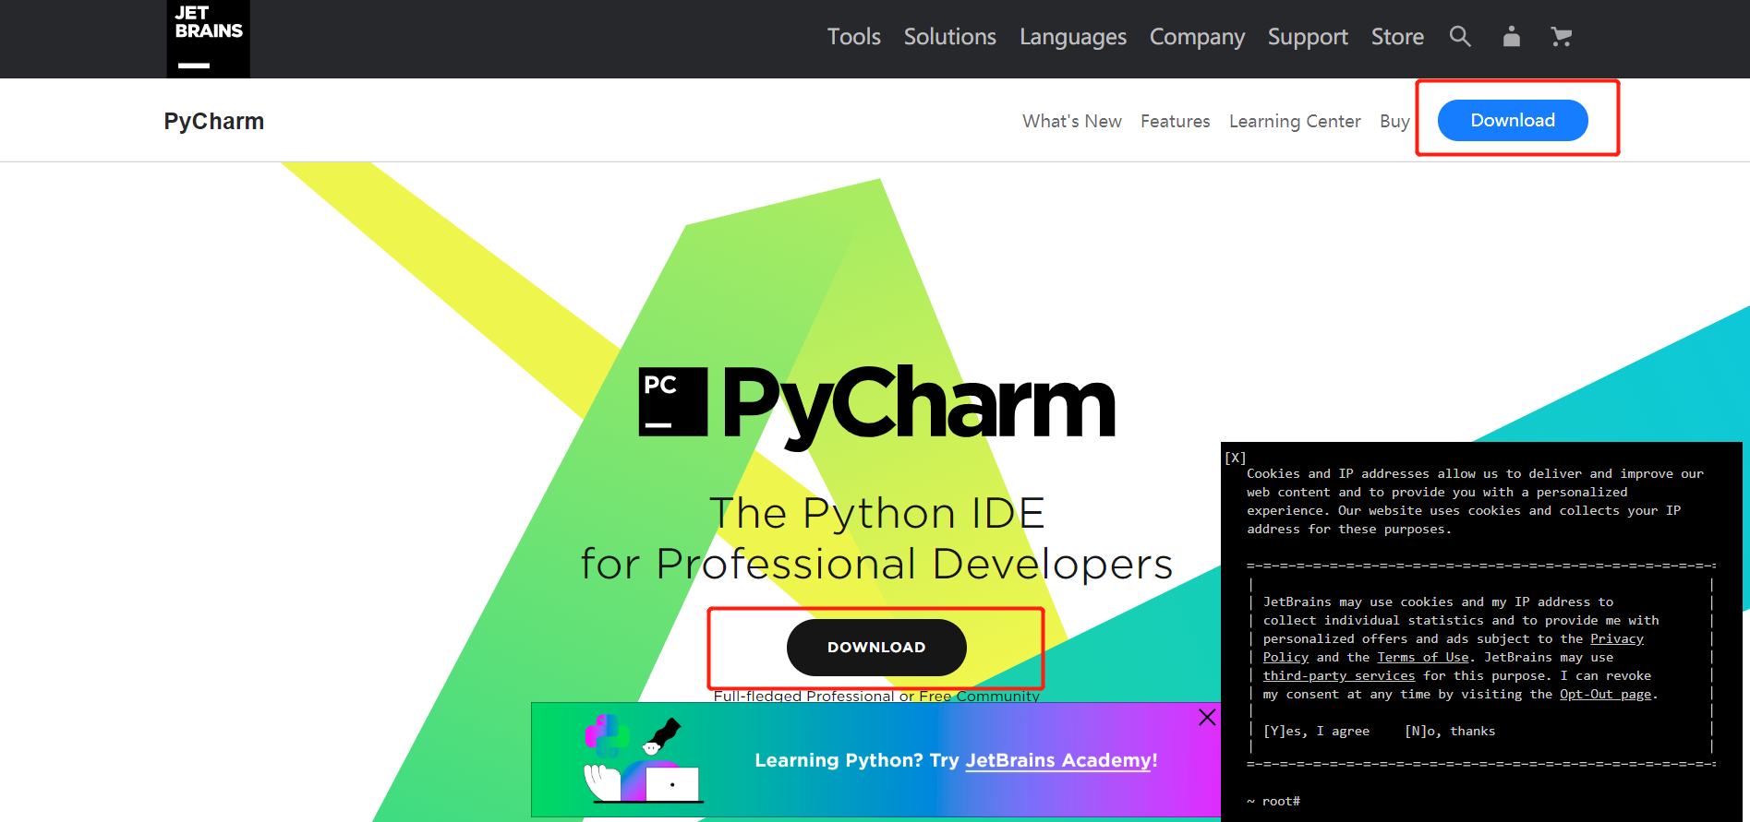This screenshot has width=1750, height=822.
Task: Go to PyCharm product title link
Action: click(214, 122)
